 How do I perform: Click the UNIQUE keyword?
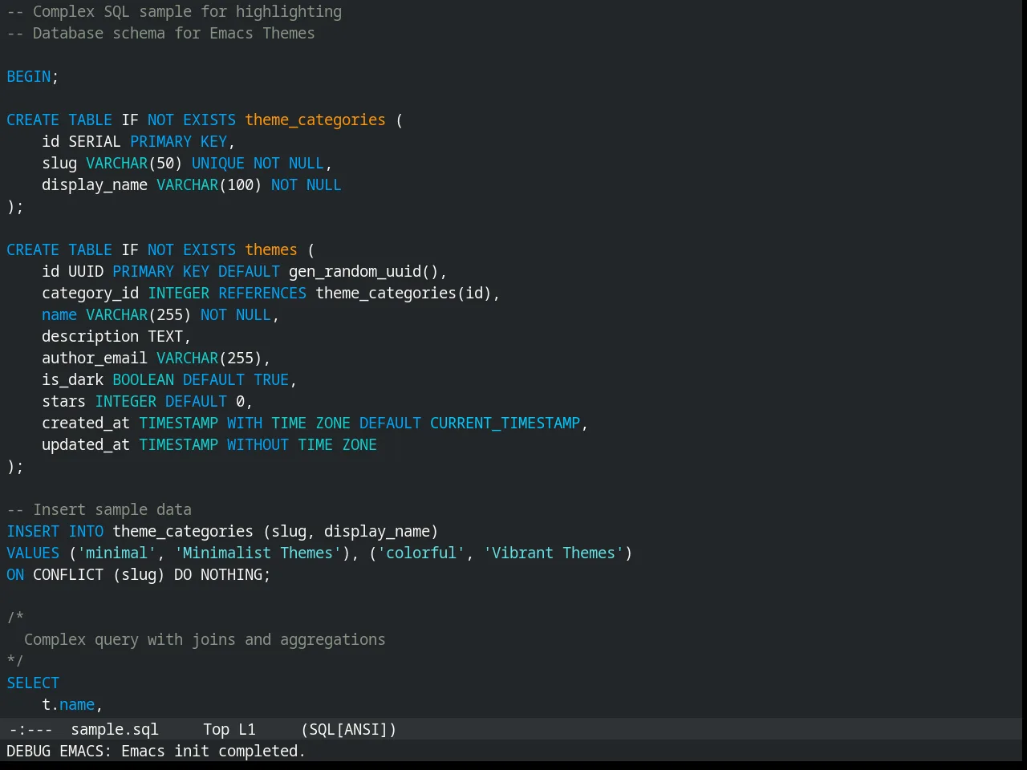pos(218,164)
